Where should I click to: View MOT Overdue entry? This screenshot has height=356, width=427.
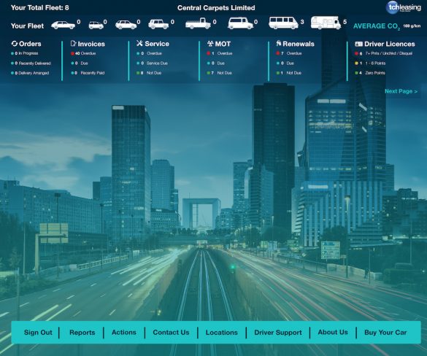[220, 53]
